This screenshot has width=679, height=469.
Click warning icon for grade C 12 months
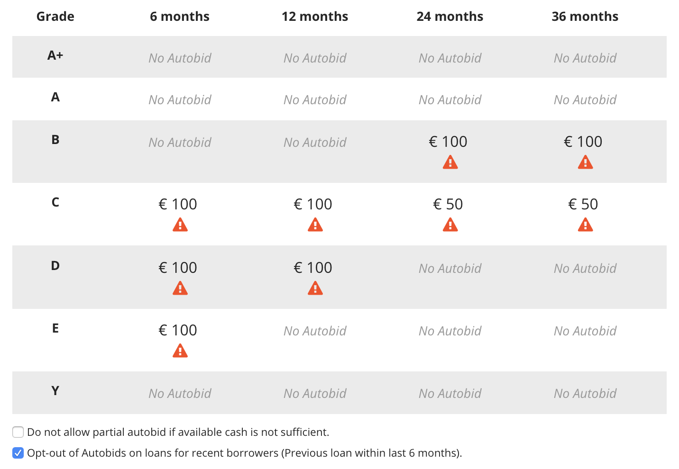pyautogui.click(x=315, y=225)
